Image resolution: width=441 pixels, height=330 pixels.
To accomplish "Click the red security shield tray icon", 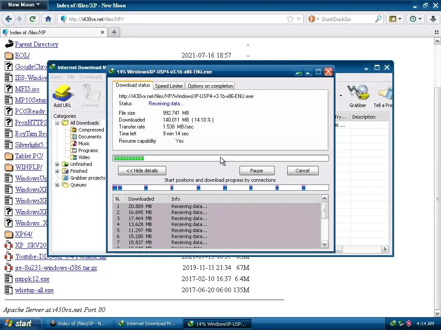I will pyautogui.click(x=409, y=324).
